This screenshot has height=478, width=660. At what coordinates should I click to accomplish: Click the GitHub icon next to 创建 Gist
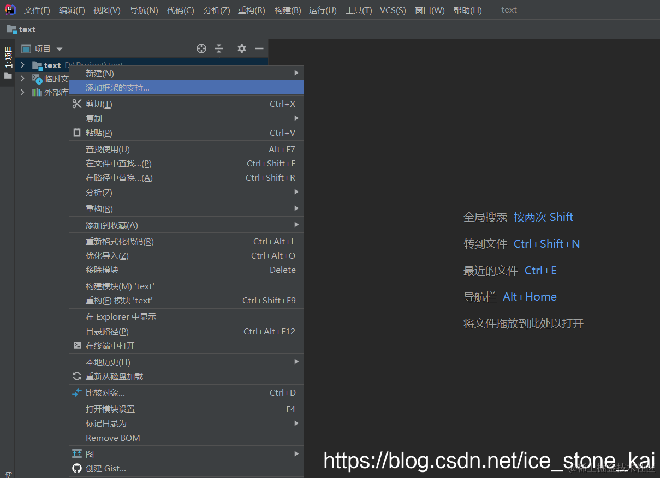(x=77, y=468)
